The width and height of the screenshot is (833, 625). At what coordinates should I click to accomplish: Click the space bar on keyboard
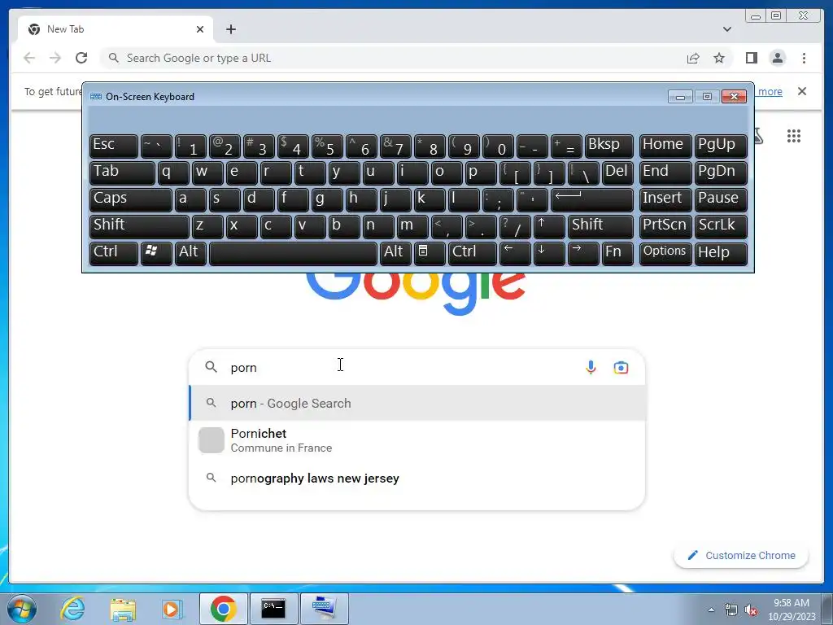(x=293, y=253)
